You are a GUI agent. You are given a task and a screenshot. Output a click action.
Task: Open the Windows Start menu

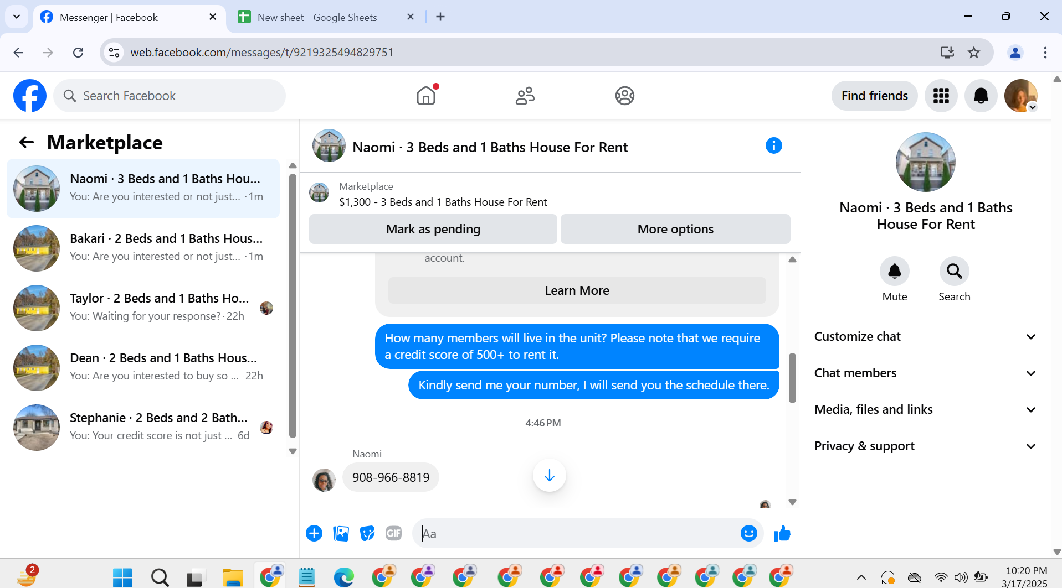[x=122, y=577]
